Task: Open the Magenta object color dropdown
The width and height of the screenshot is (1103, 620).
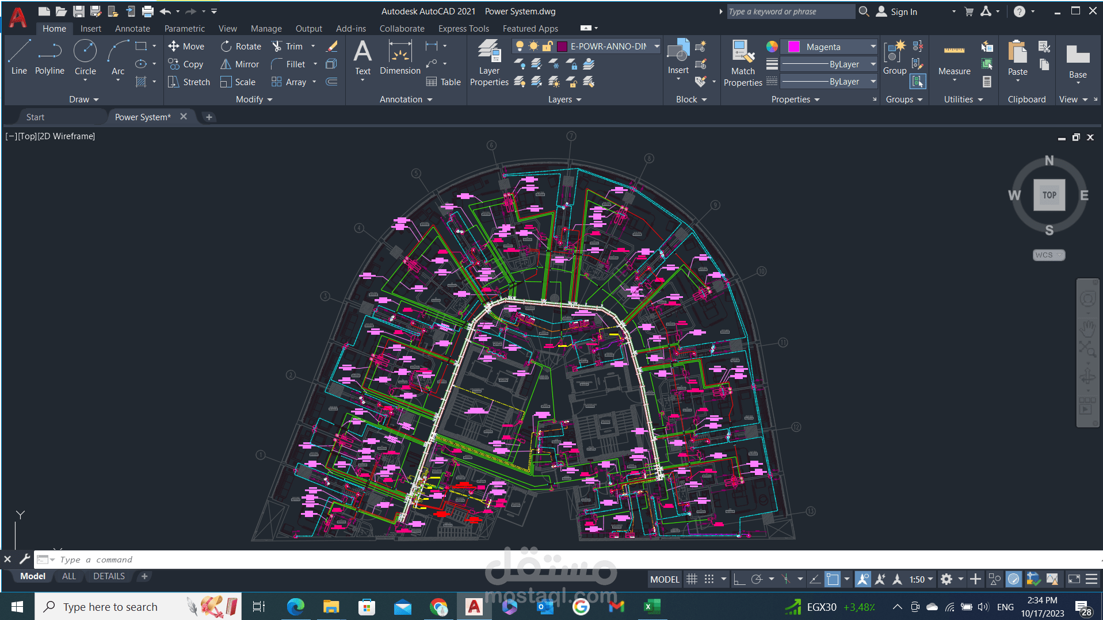Action: click(873, 47)
